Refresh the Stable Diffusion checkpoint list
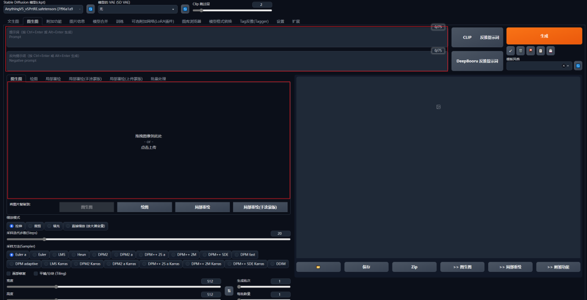 (x=91, y=9)
